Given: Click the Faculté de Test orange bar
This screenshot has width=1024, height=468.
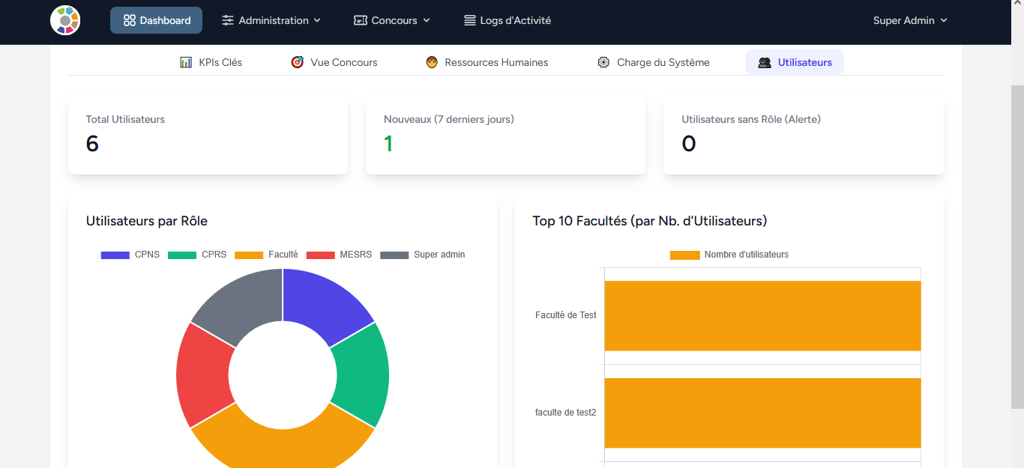Looking at the screenshot, I should (x=762, y=315).
